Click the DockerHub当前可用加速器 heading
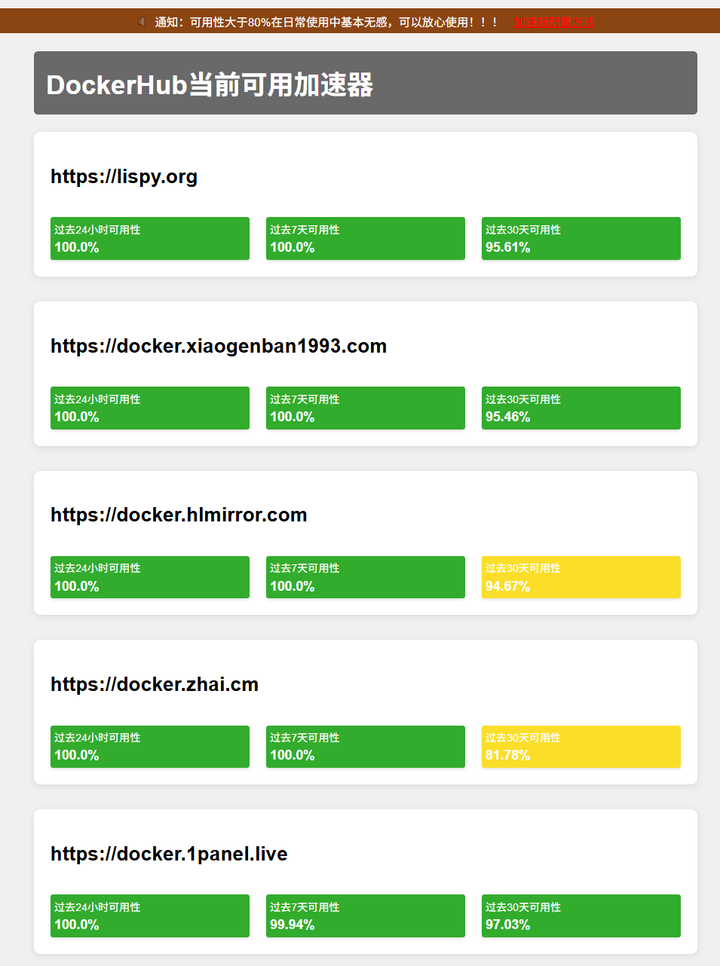720x966 pixels. [x=210, y=84]
